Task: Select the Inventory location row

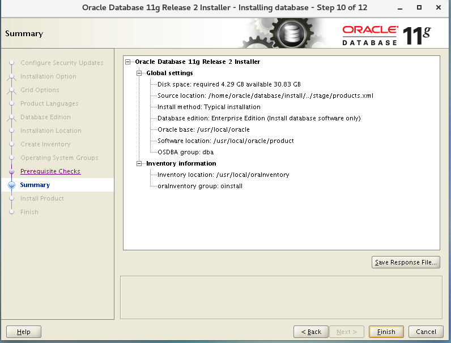Action: pos(223,175)
